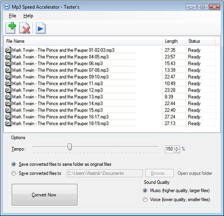
Task: Click the Mp3 Speed Accelerator title bar icon
Action: tap(7, 7)
